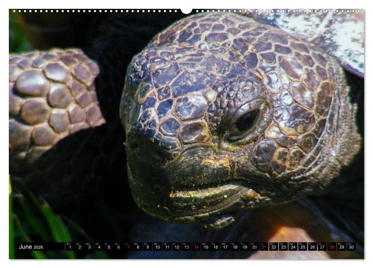Select date 24 in the calendar strip
Image resolution: width=373 pixels, height=268 pixels.
pos(293,246)
